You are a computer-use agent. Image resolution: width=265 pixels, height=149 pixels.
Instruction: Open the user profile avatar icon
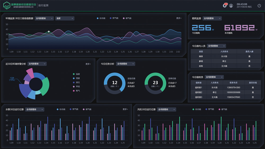pyautogui.click(x=231, y=6)
